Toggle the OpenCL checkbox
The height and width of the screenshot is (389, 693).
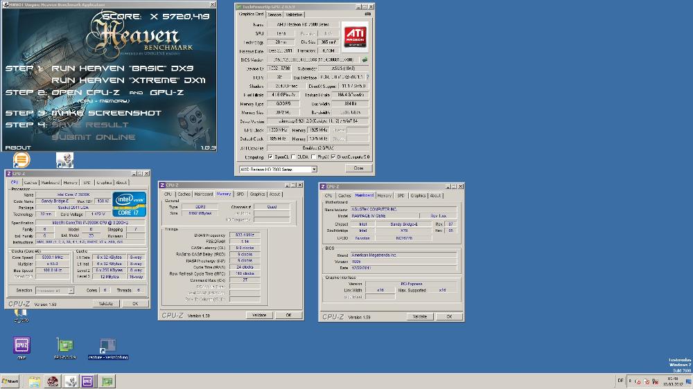click(270, 156)
